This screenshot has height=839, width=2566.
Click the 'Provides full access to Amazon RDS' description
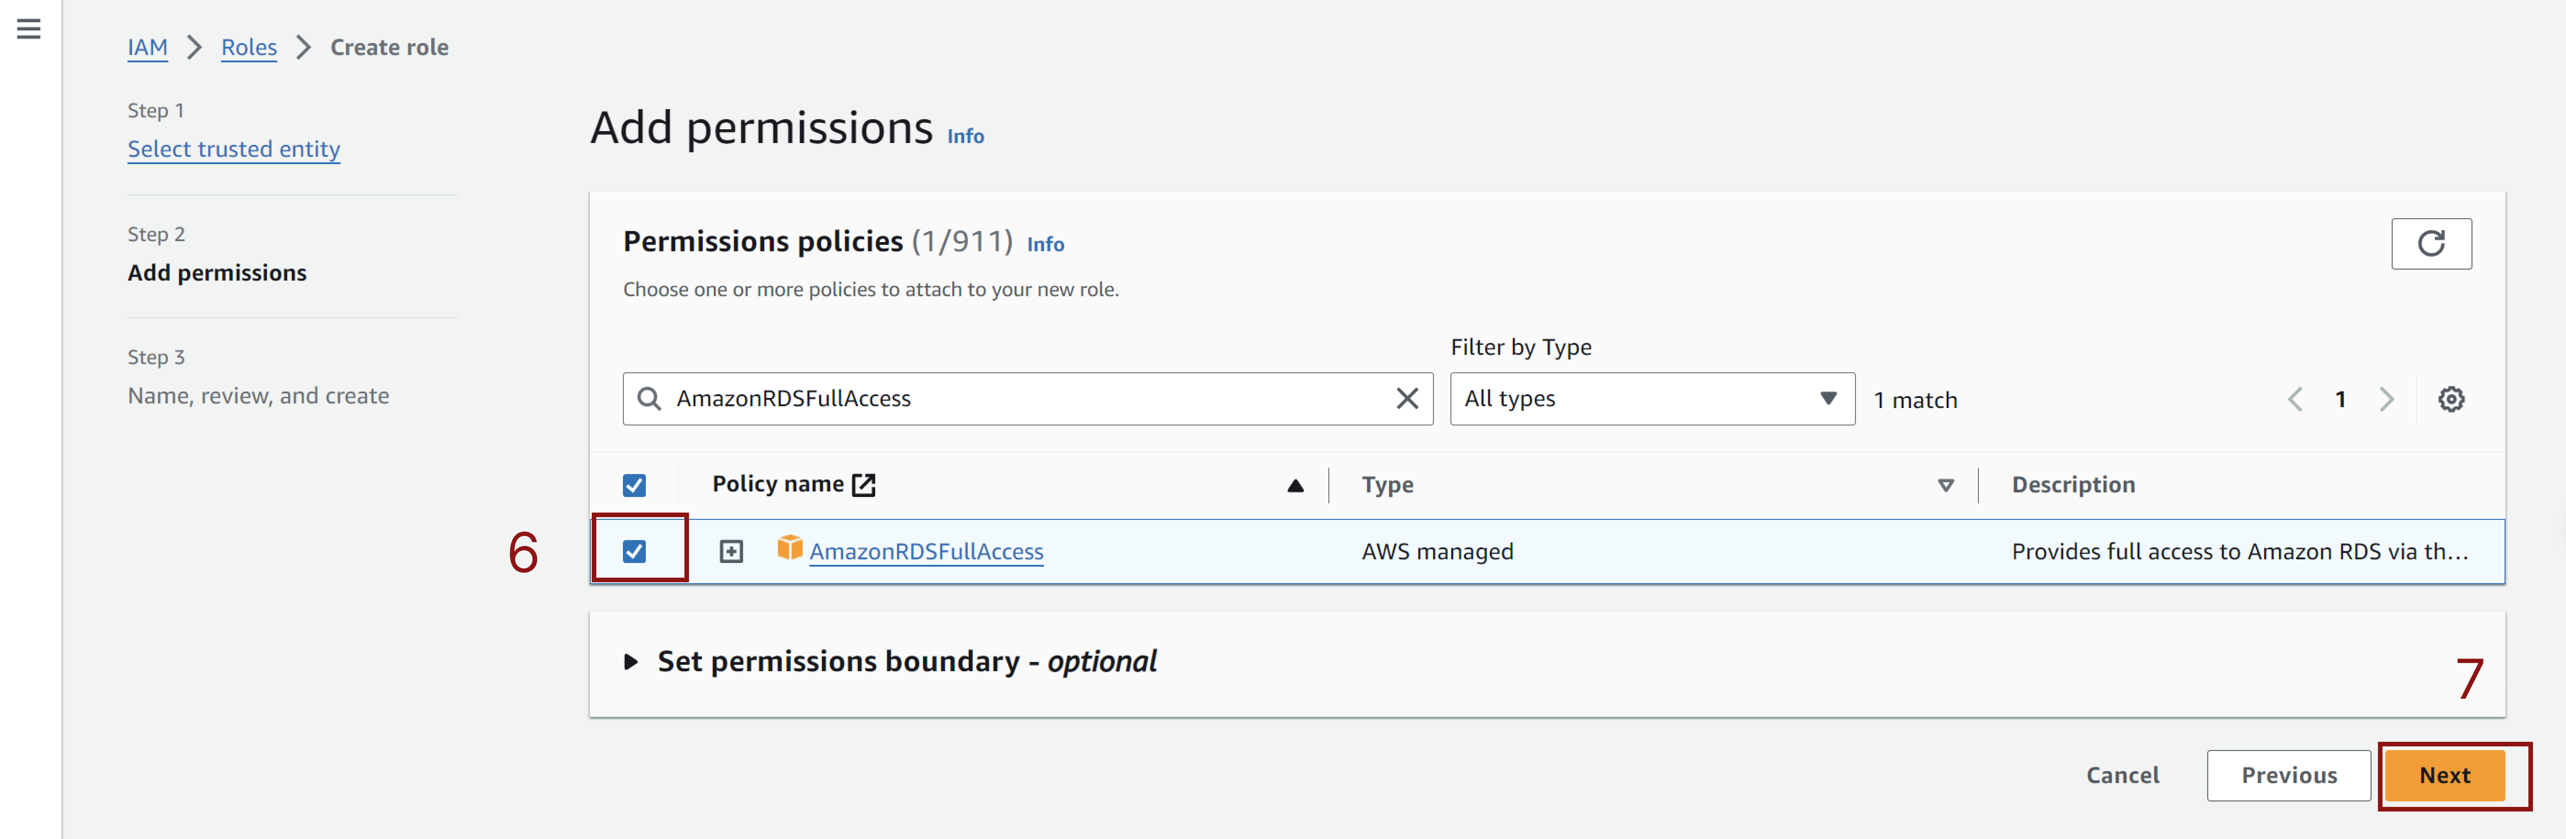coord(2239,552)
